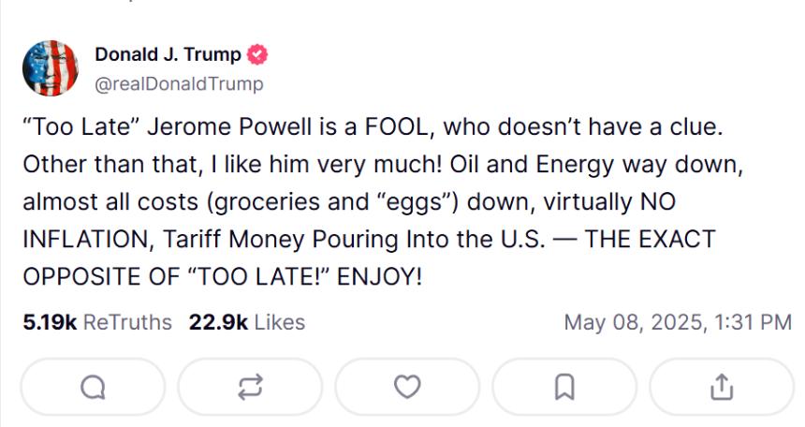The image size is (805, 427).
Task: Open the May 08, 2025 timestamp
Action: click(x=678, y=322)
